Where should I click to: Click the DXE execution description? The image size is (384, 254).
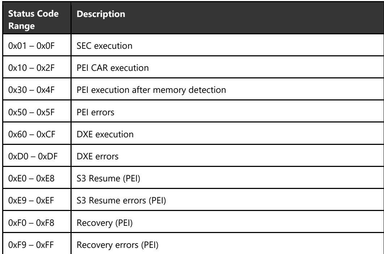[x=105, y=134]
